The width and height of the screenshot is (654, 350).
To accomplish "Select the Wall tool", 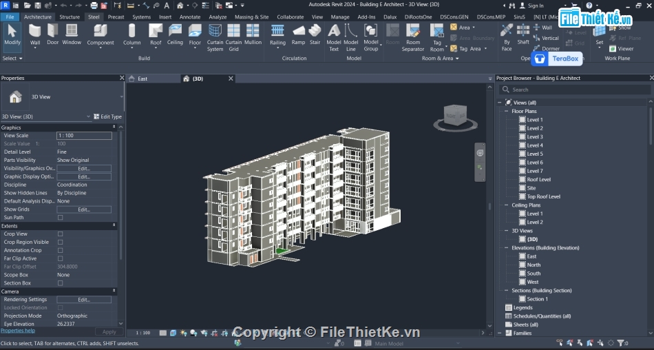I will click(35, 35).
